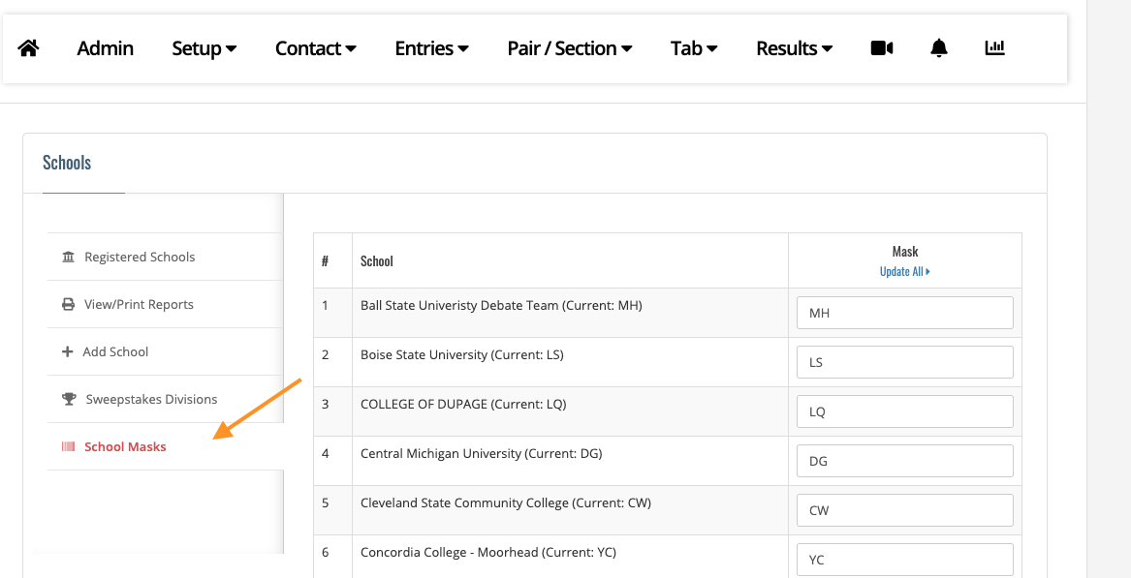
Task: Open the Contact dropdown menu
Action: pos(316,48)
